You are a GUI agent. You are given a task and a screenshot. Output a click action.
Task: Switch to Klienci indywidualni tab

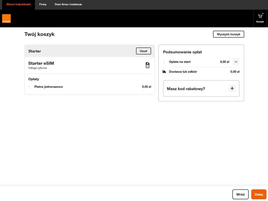coord(19,4)
